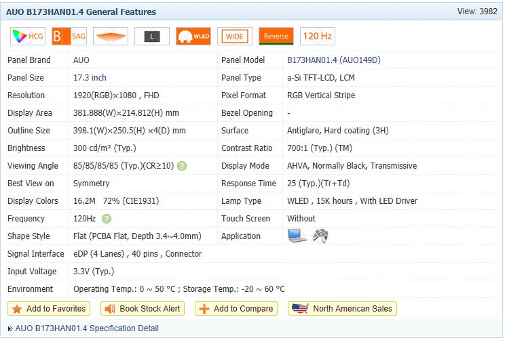Click the HCG high color gamut icon
The height and width of the screenshot is (342, 507).
[x=28, y=36]
